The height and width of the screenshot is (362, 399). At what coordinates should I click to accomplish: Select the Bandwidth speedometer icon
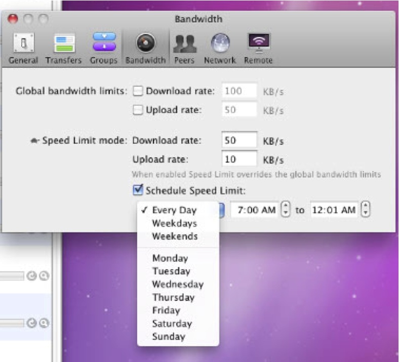pyautogui.click(x=145, y=43)
